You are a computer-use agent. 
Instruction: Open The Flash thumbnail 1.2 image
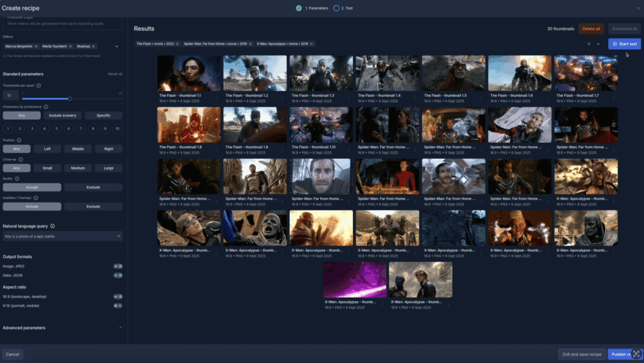(255, 73)
